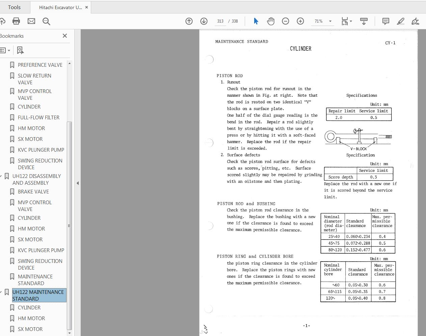The height and width of the screenshot is (336, 426).
Task: Collapse UH122 MAINTENANCE STANDARD bookmark
Action: click(1, 292)
